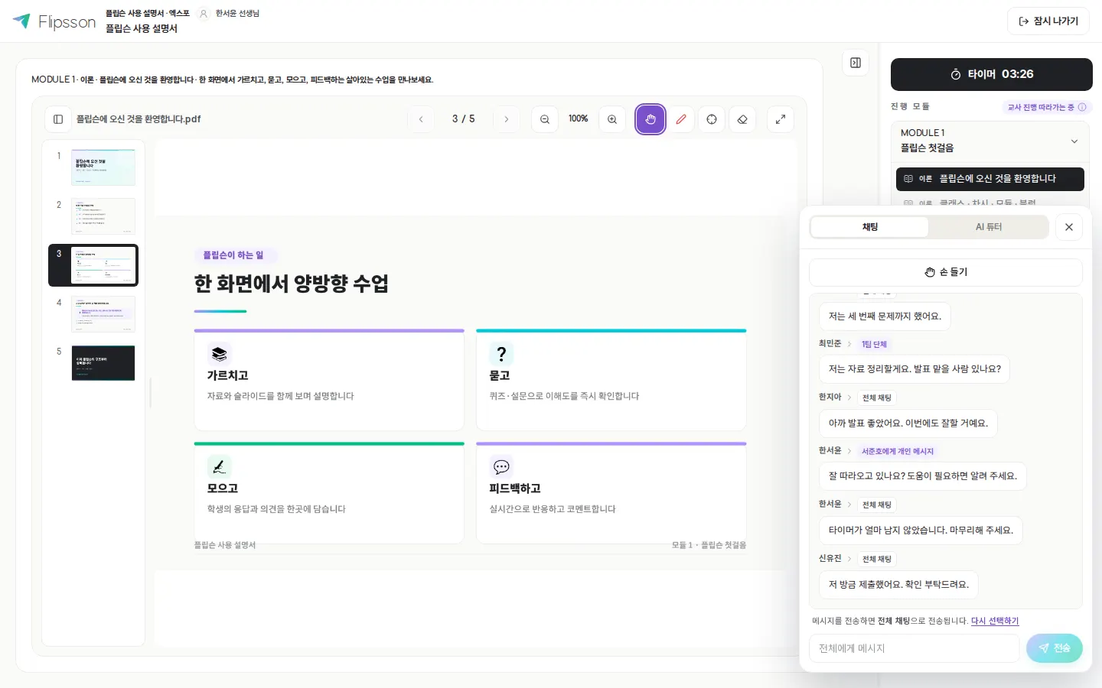1102x688 pixels.
Task: Open the lesson 플립슨에 오신 것을 환영합니다
Action: click(x=990, y=179)
